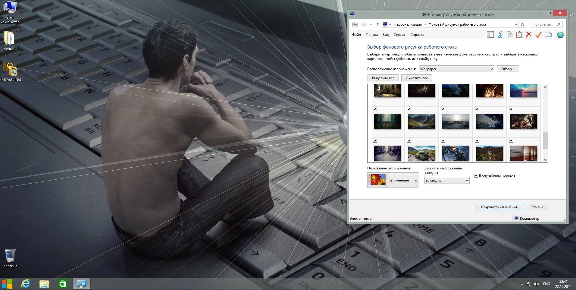Expand the address bar history dropdown arrow
The width and height of the screenshot is (576, 290).
click(516, 24)
